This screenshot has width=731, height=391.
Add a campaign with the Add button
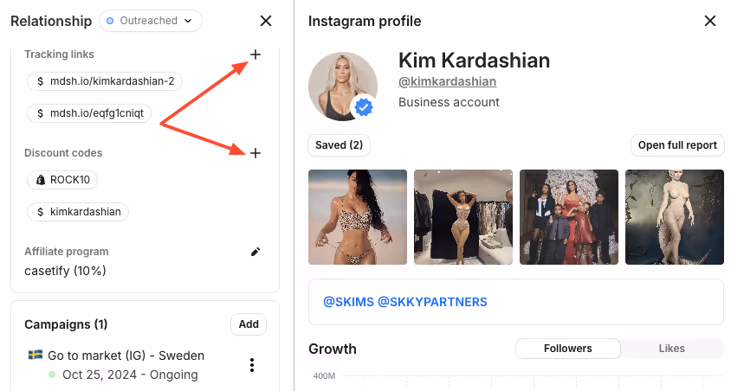coord(249,324)
